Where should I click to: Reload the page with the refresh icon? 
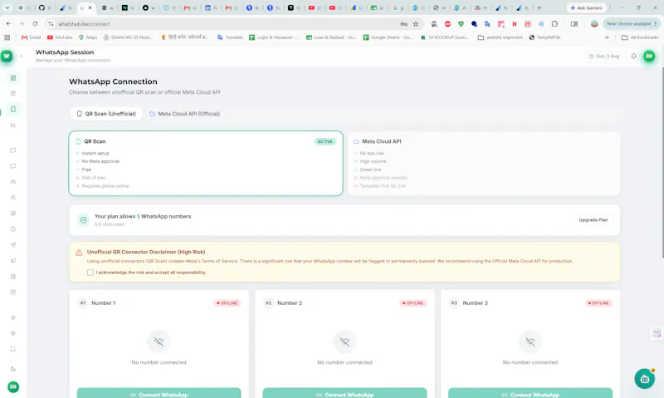[x=35, y=24]
